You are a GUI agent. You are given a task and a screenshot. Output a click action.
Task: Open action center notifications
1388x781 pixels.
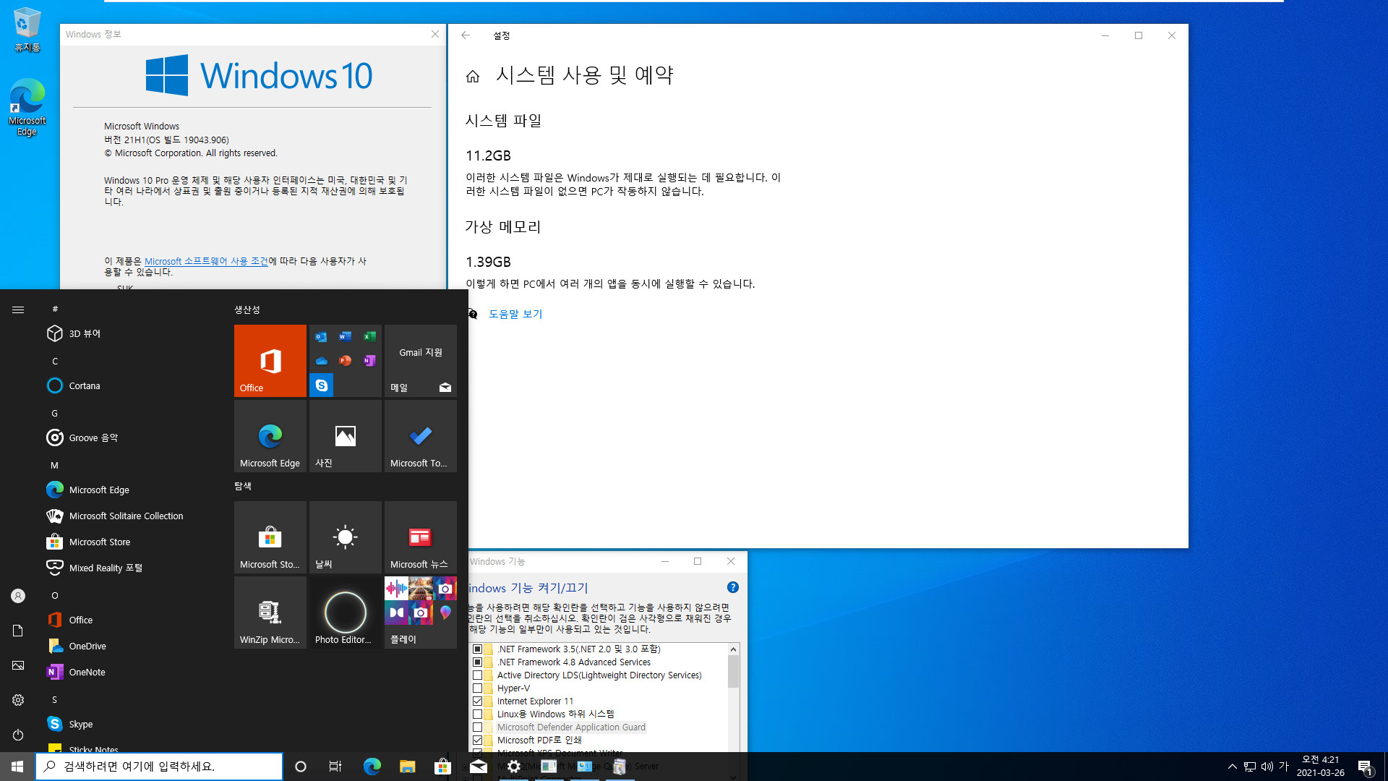pyautogui.click(x=1365, y=766)
